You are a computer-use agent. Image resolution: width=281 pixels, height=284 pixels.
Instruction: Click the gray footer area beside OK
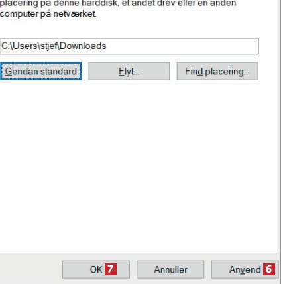pyautogui.click(x=31, y=269)
